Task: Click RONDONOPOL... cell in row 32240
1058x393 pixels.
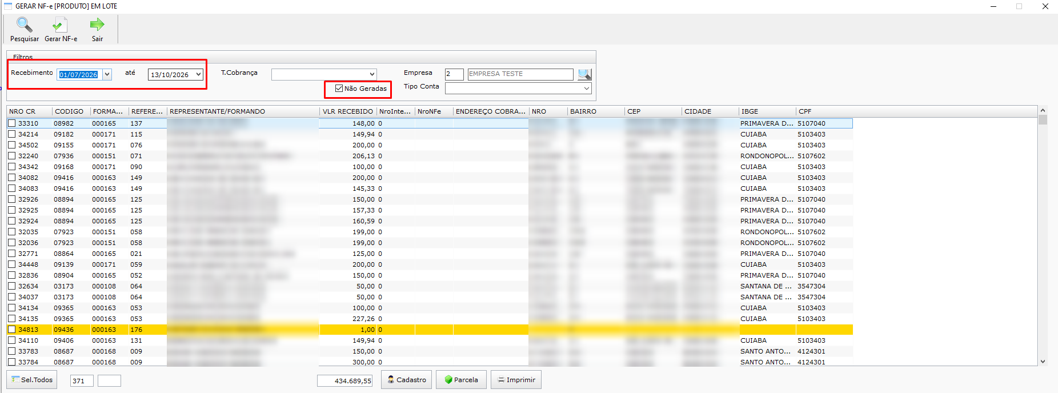Action: [x=767, y=156]
